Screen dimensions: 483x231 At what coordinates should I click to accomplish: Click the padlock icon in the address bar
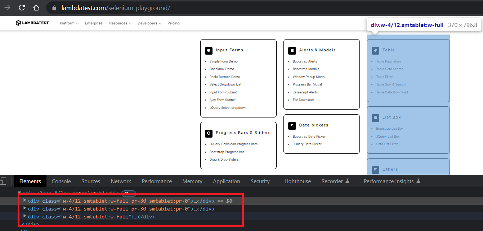[x=54, y=8]
